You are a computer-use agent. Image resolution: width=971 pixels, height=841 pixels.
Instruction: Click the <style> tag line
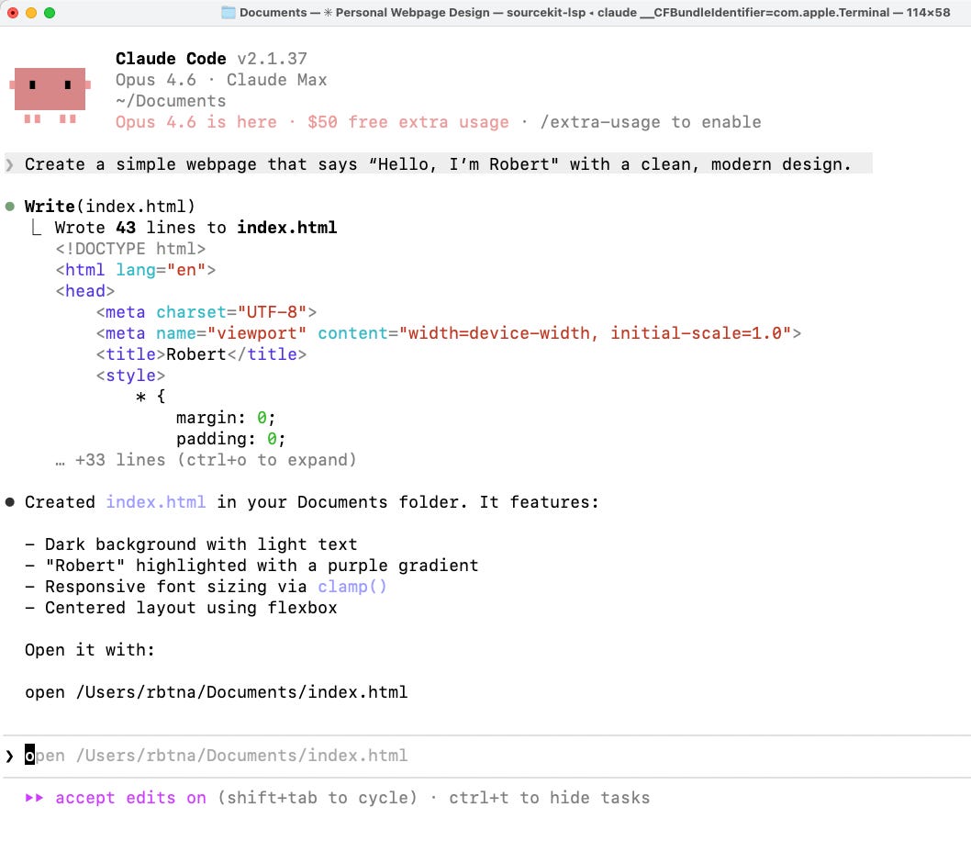[x=130, y=376]
